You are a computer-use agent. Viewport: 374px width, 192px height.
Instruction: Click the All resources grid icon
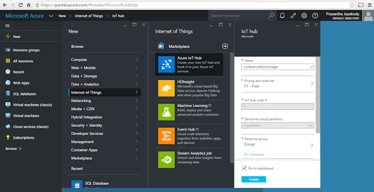click(8, 61)
